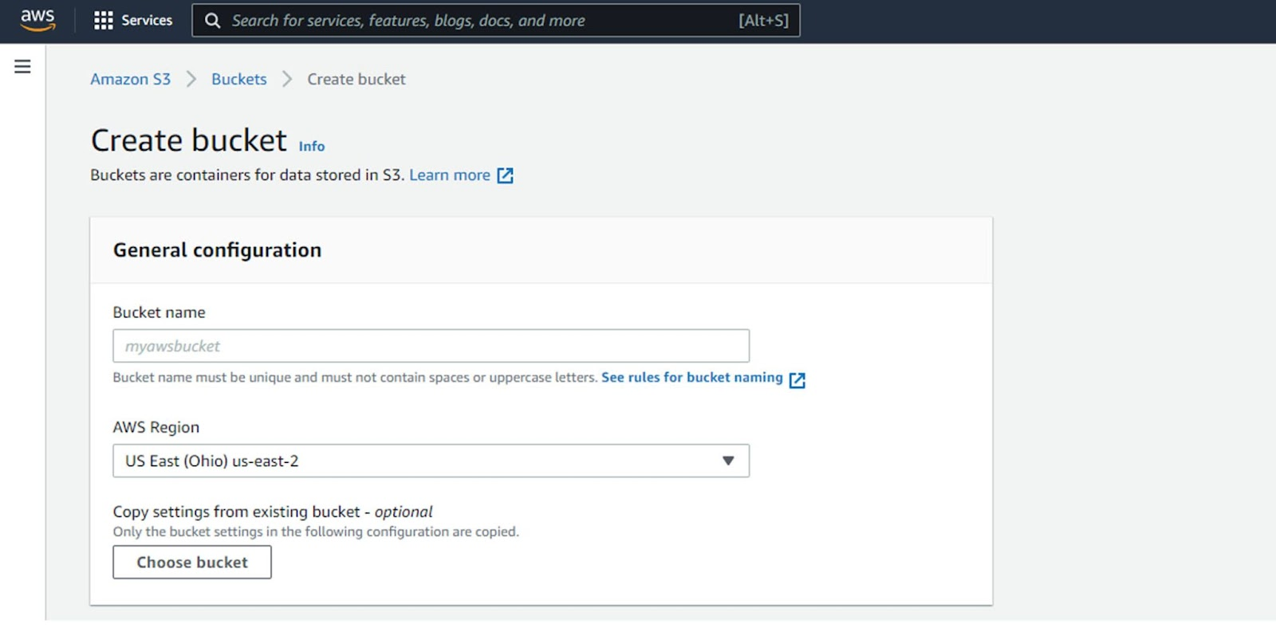Click the Alt+S shortcut hint

point(763,21)
